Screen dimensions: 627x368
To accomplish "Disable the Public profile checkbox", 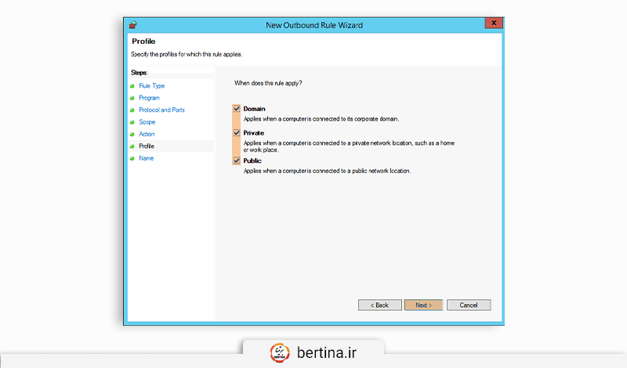I will (237, 161).
